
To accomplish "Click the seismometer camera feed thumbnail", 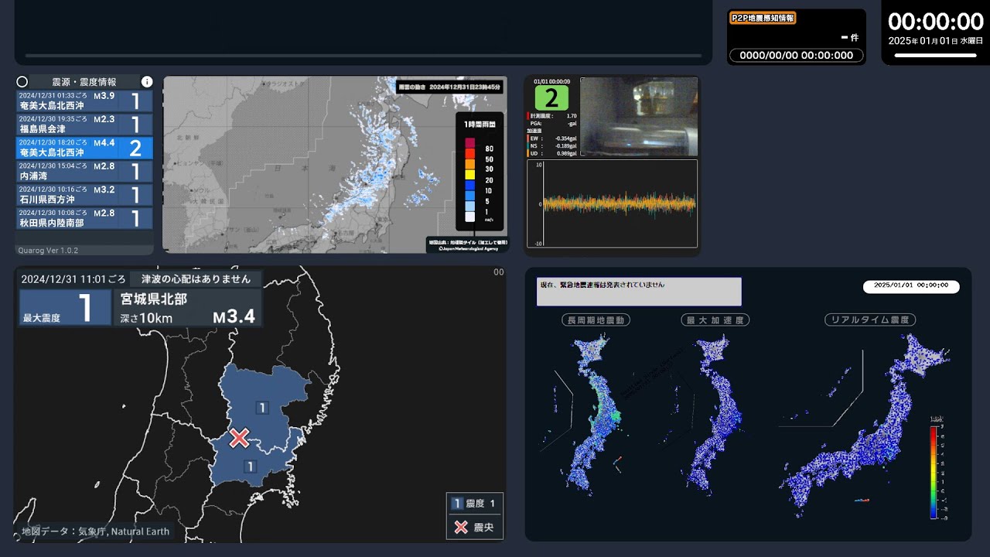I will [x=639, y=117].
